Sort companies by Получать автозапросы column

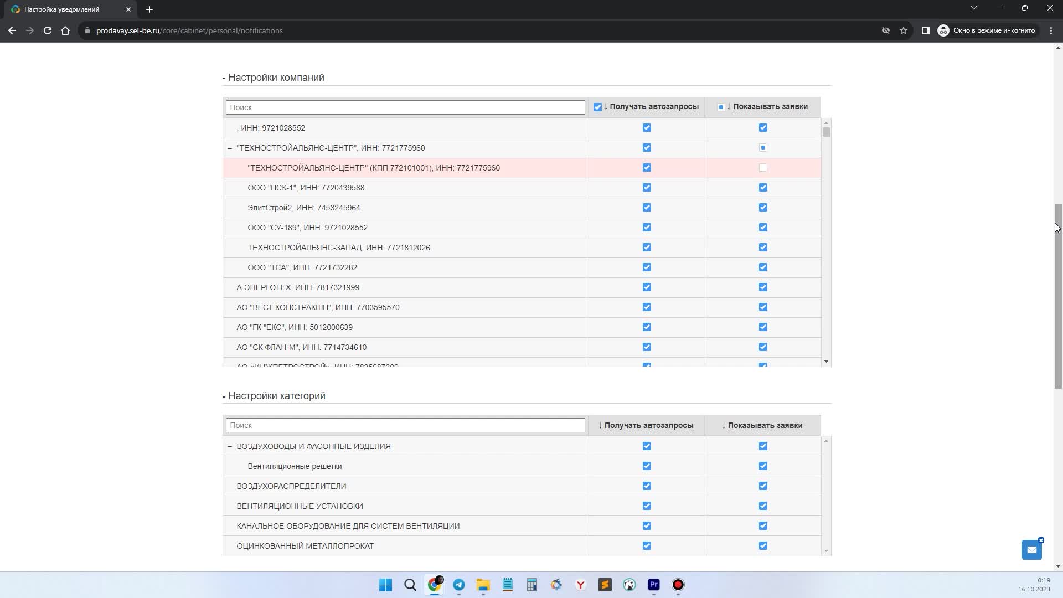click(x=654, y=107)
